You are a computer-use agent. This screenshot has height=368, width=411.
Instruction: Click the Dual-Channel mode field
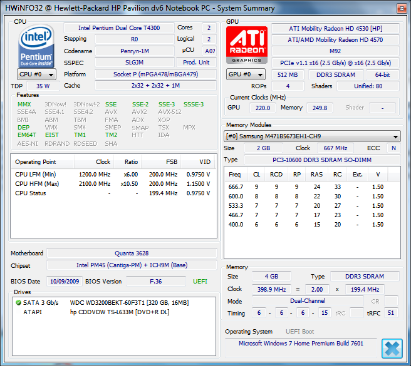click(x=308, y=301)
